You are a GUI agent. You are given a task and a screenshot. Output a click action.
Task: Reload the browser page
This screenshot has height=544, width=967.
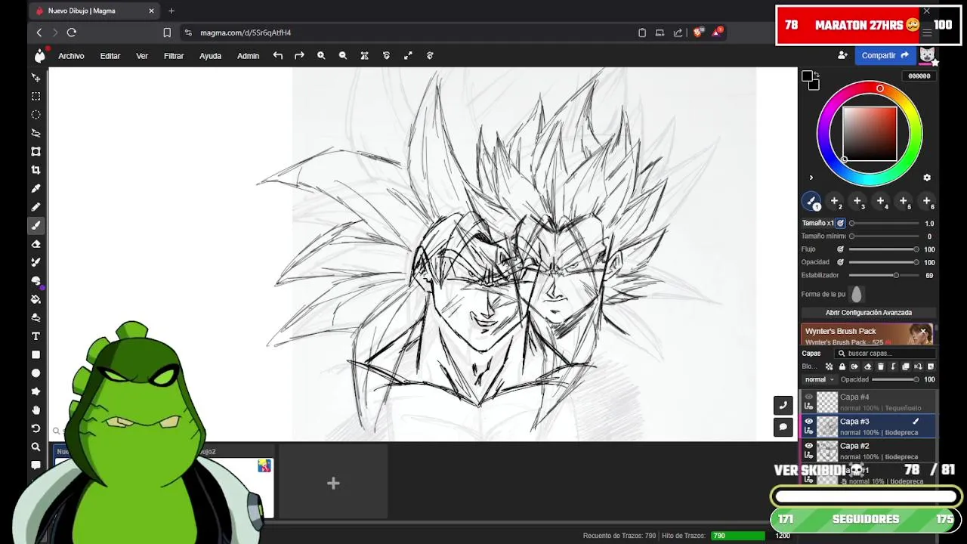(x=72, y=32)
